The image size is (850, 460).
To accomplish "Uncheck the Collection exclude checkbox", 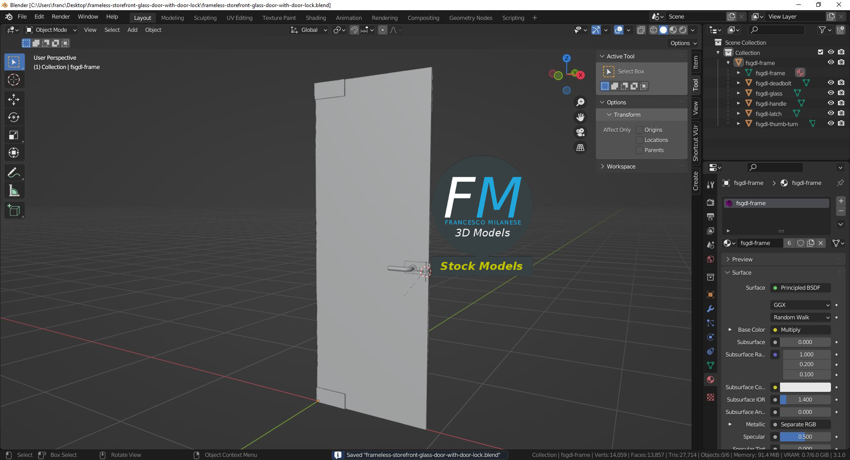I will coord(820,52).
